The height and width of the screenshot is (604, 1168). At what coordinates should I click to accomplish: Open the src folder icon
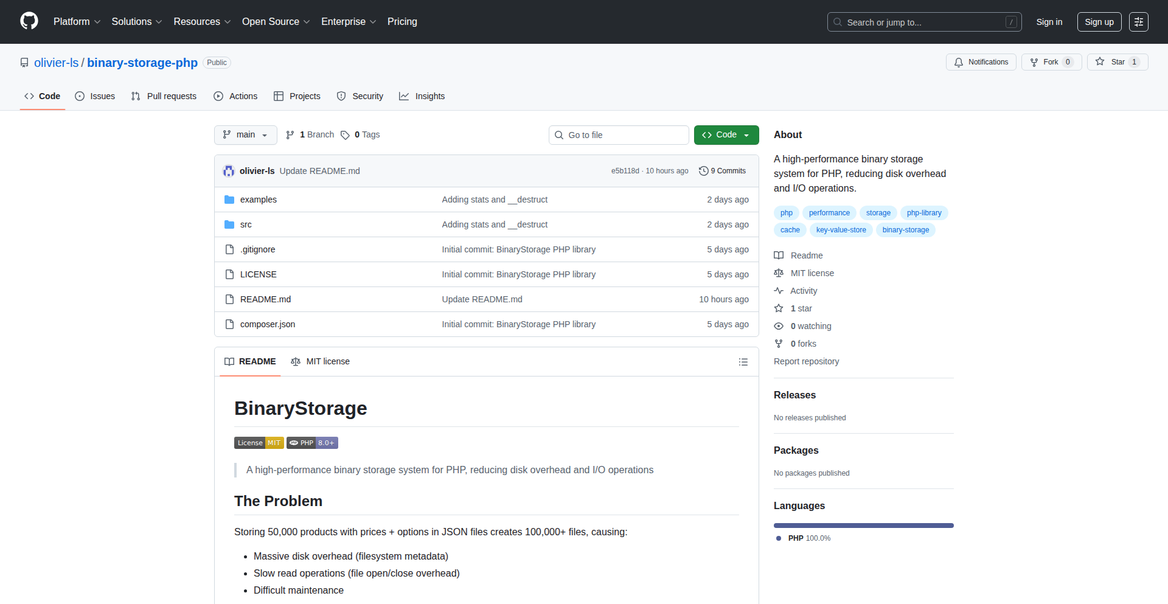[229, 224]
